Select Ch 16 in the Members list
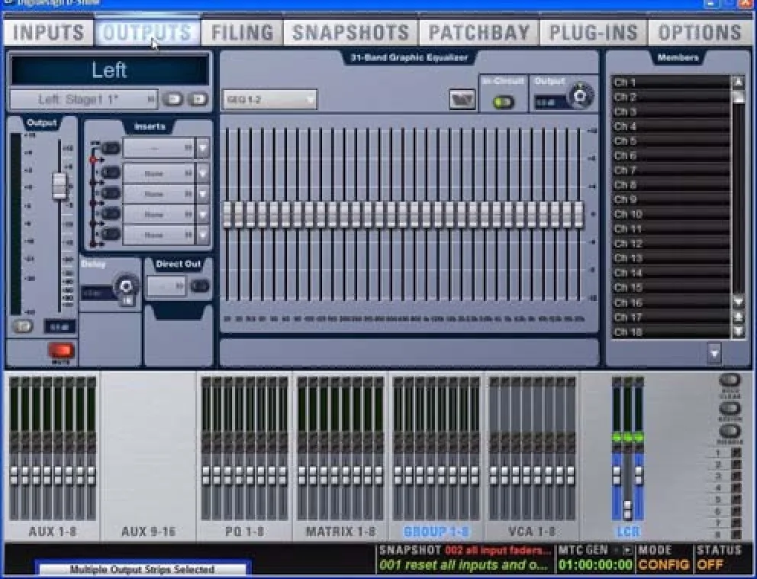 pos(671,302)
